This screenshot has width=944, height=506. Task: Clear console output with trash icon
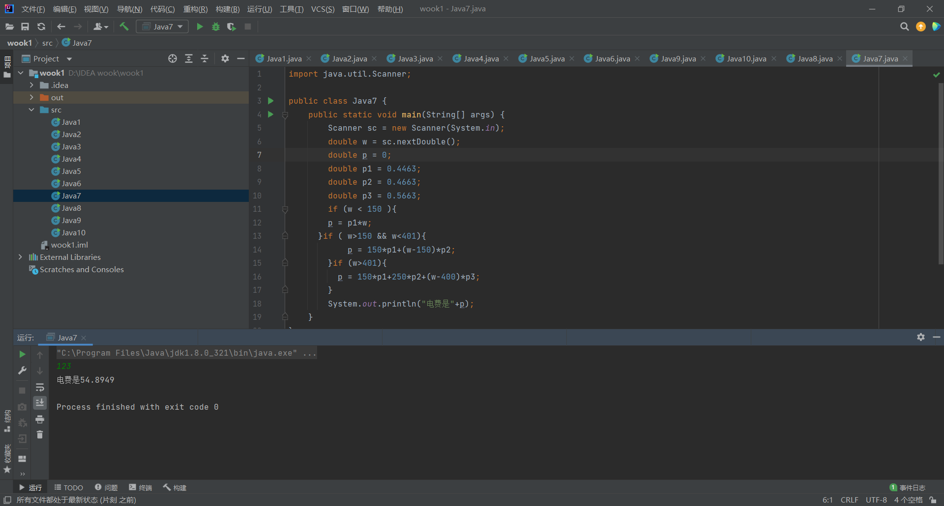pyautogui.click(x=40, y=435)
